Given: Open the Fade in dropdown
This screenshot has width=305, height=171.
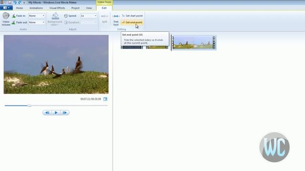Looking at the screenshot, I should point(37,16).
